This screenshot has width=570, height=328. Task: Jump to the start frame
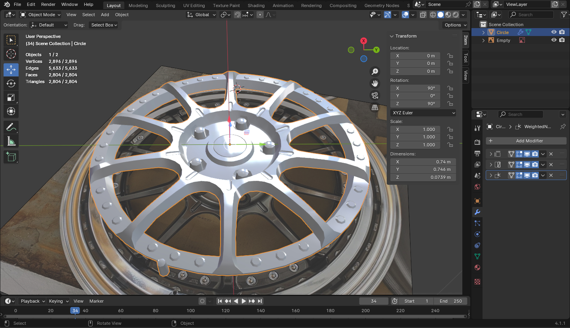point(220,301)
